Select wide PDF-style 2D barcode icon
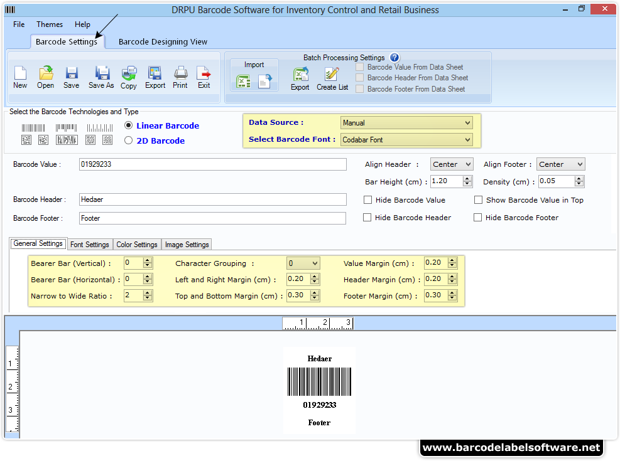 pyautogui.click(x=67, y=140)
